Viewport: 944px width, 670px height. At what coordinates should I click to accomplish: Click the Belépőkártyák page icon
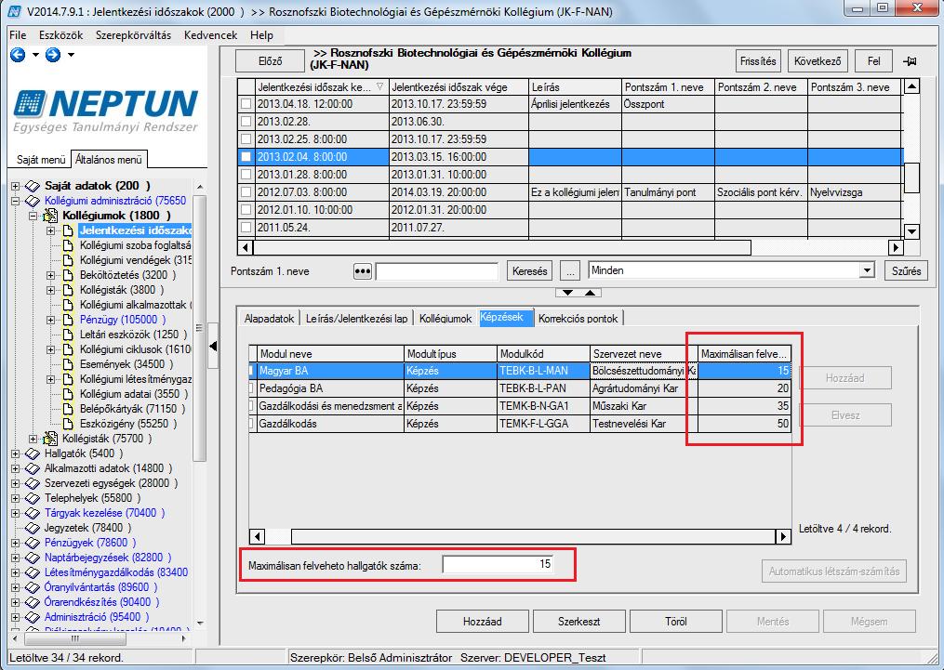(x=68, y=409)
